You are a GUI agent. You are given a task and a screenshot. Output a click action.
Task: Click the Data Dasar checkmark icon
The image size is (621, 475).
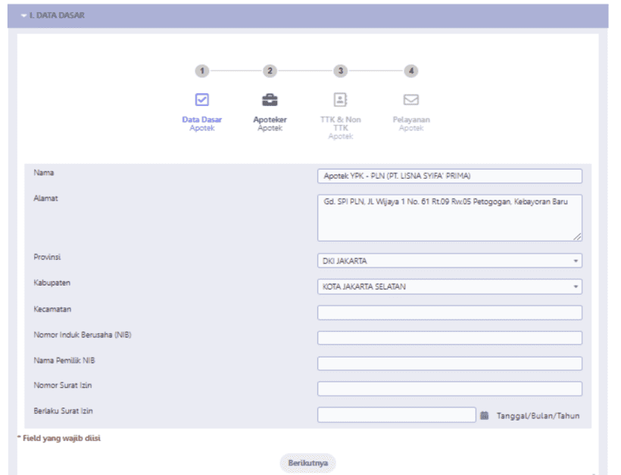(201, 99)
